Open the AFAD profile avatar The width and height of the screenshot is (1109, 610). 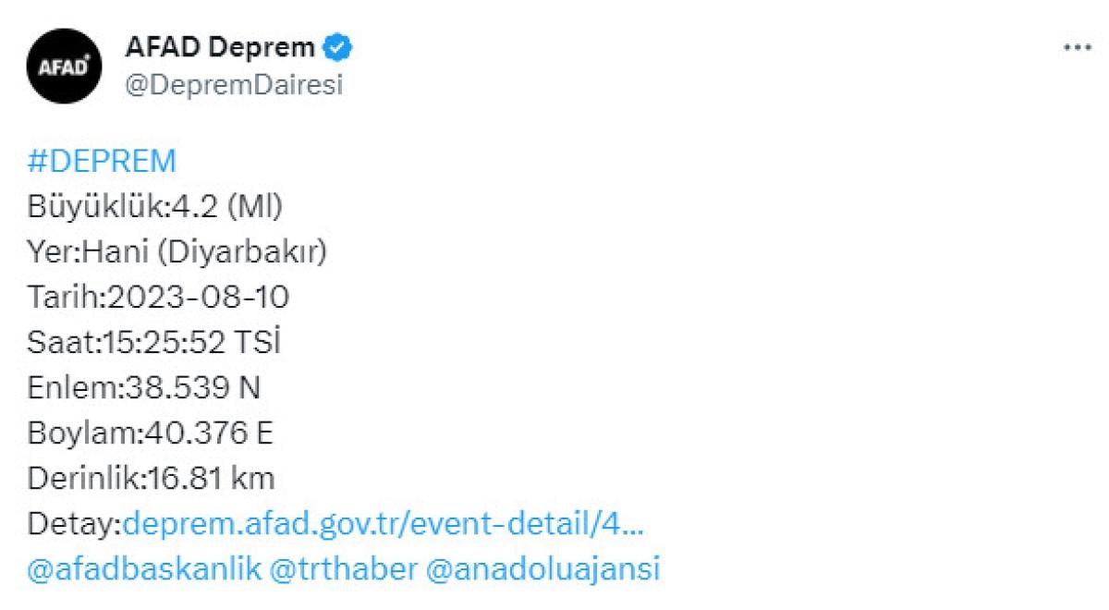(x=63, y=66)
